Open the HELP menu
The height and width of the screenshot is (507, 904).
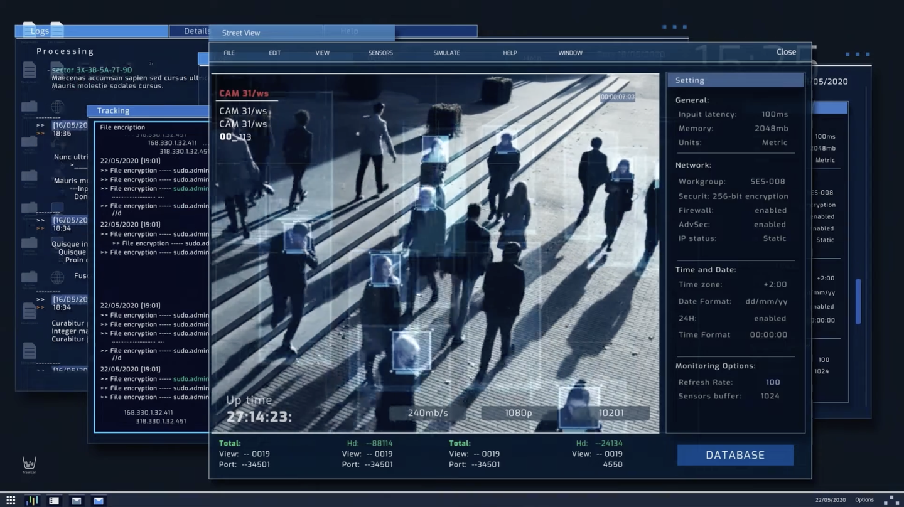(510, 53)
